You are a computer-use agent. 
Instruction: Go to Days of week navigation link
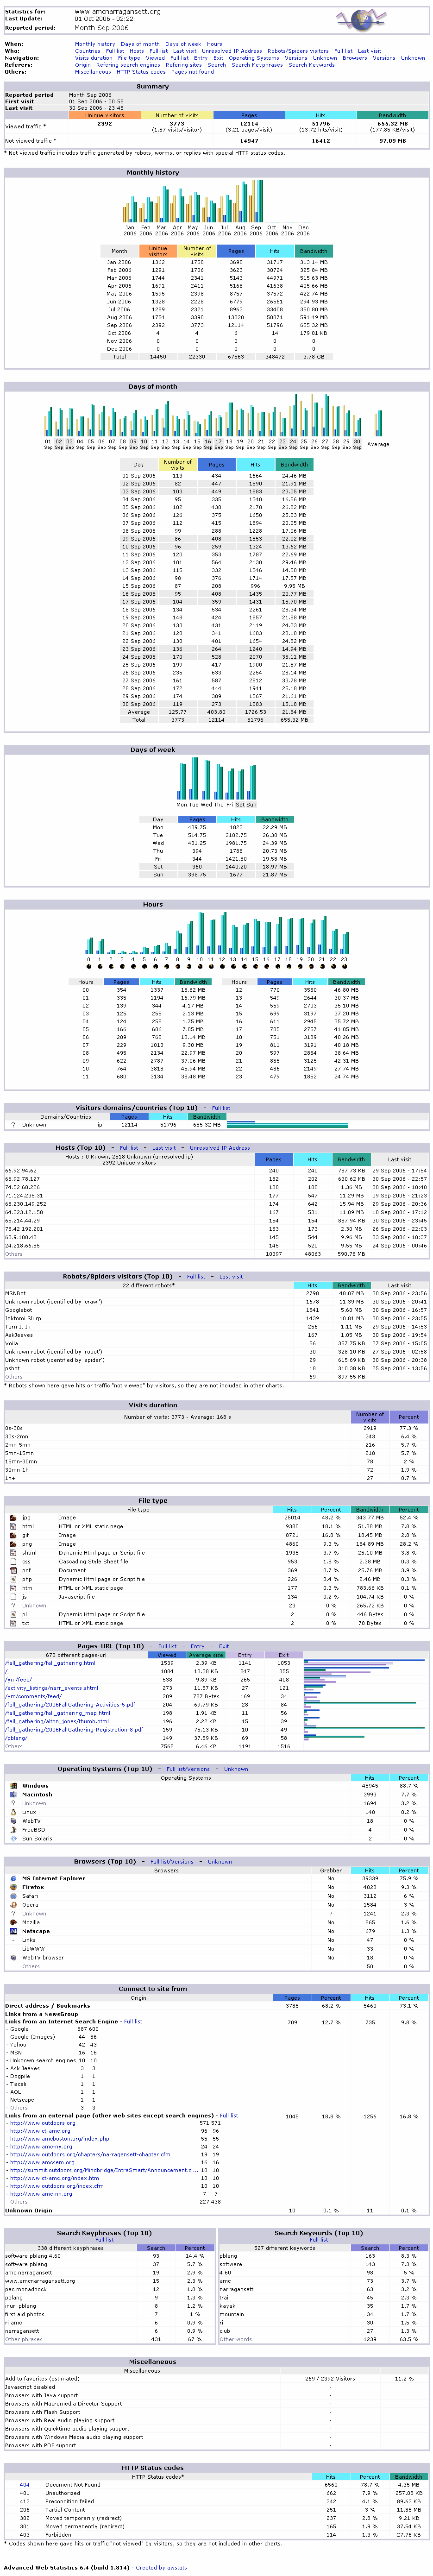pos(183,44)
